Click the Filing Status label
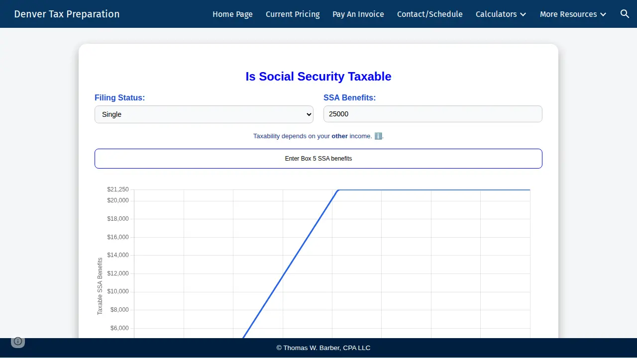This screenshot has width=637, height=358. click(120, 97)
